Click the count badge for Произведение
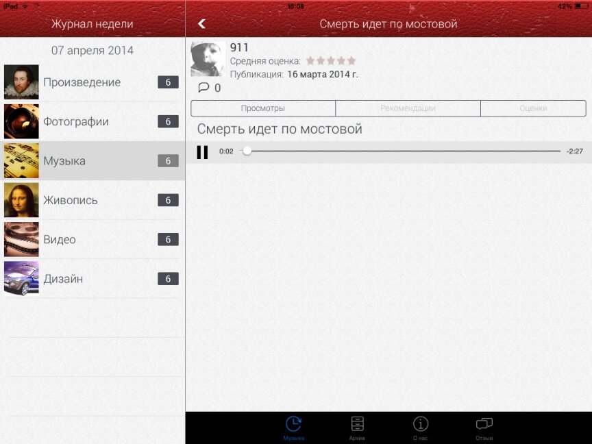The image size is (592, 444). coord(168,82)
